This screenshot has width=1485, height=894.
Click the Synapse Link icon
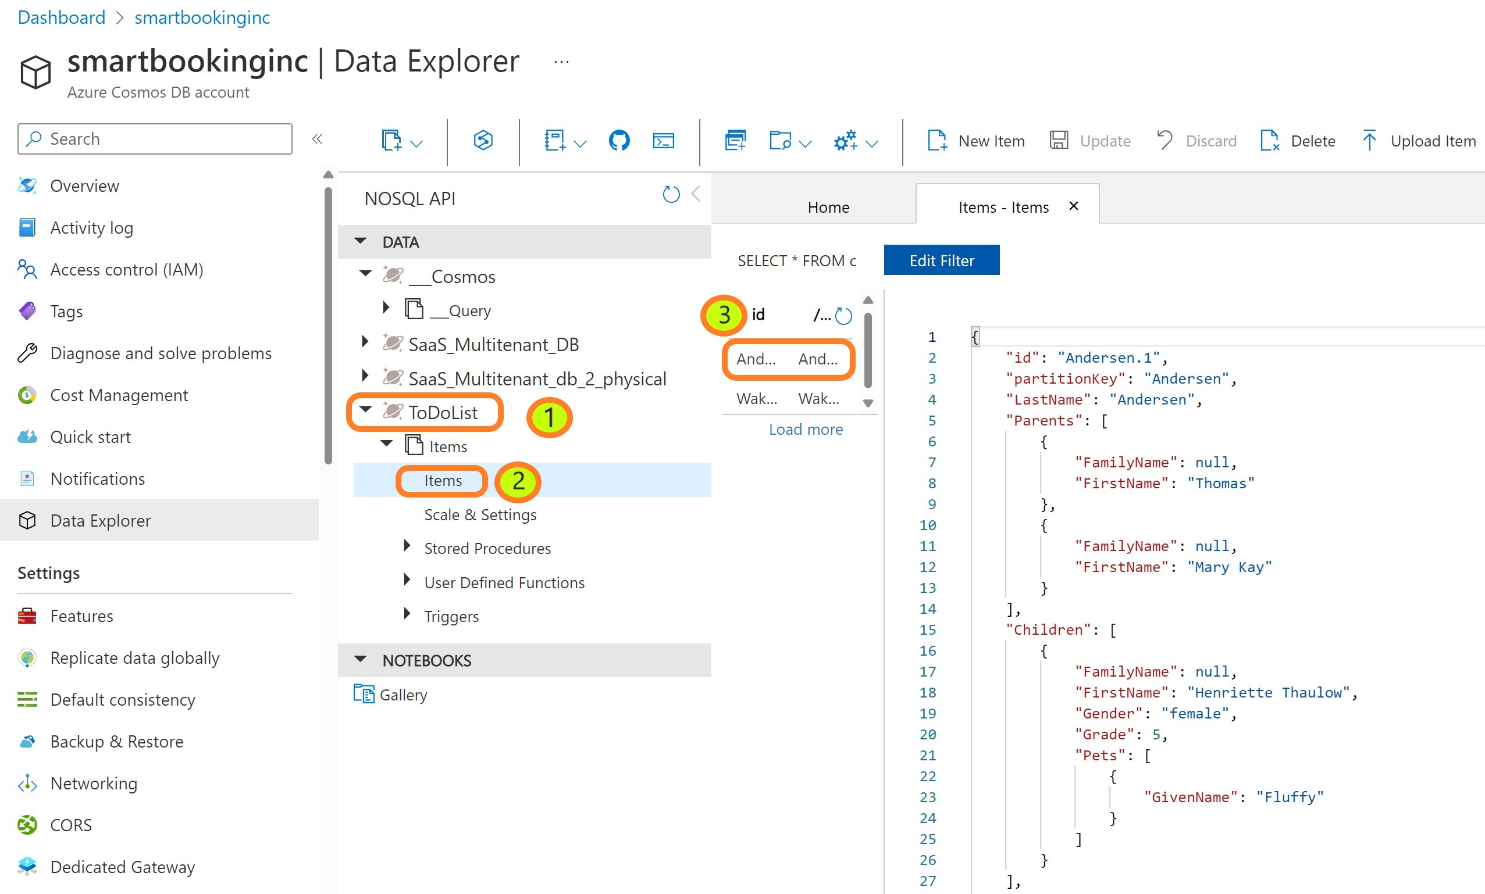point(483,140)
